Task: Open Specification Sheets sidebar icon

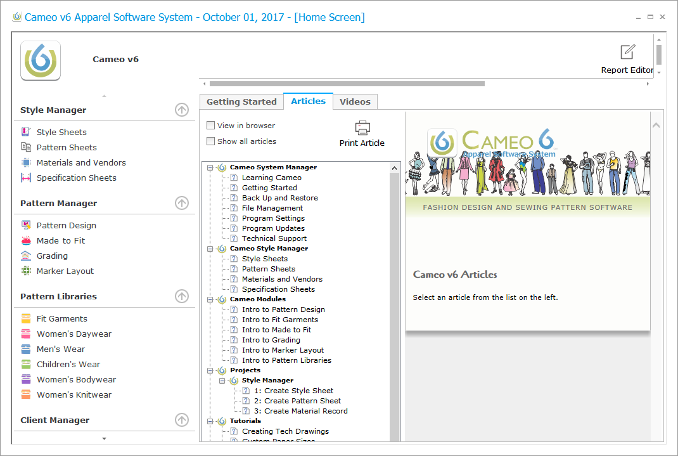Action: (26, 178)
